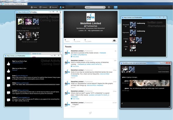Click the Pagemaster maincomp avatar

coord(133,33)
